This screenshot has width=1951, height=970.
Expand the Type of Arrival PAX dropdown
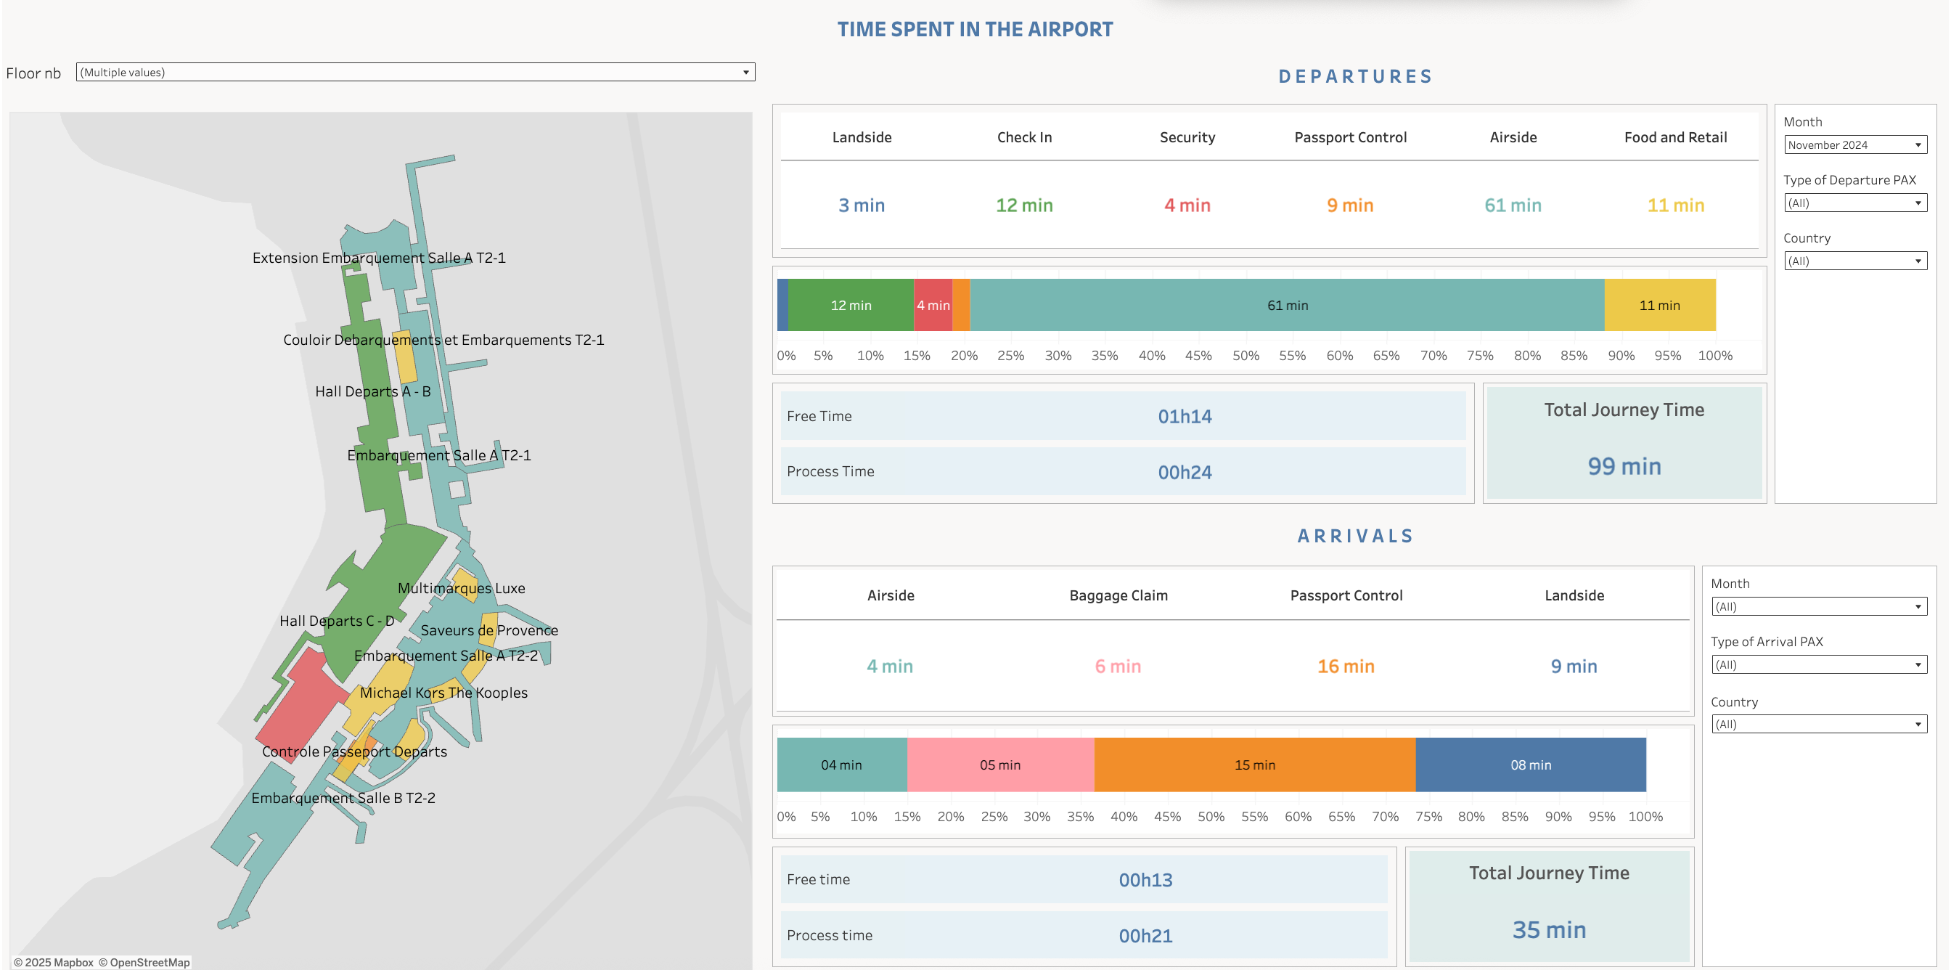coord(1818,664)
